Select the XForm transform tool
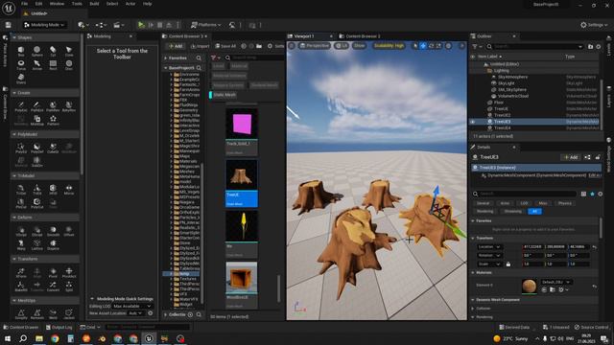The image size is (614, 345). click(x=21, y=272)
